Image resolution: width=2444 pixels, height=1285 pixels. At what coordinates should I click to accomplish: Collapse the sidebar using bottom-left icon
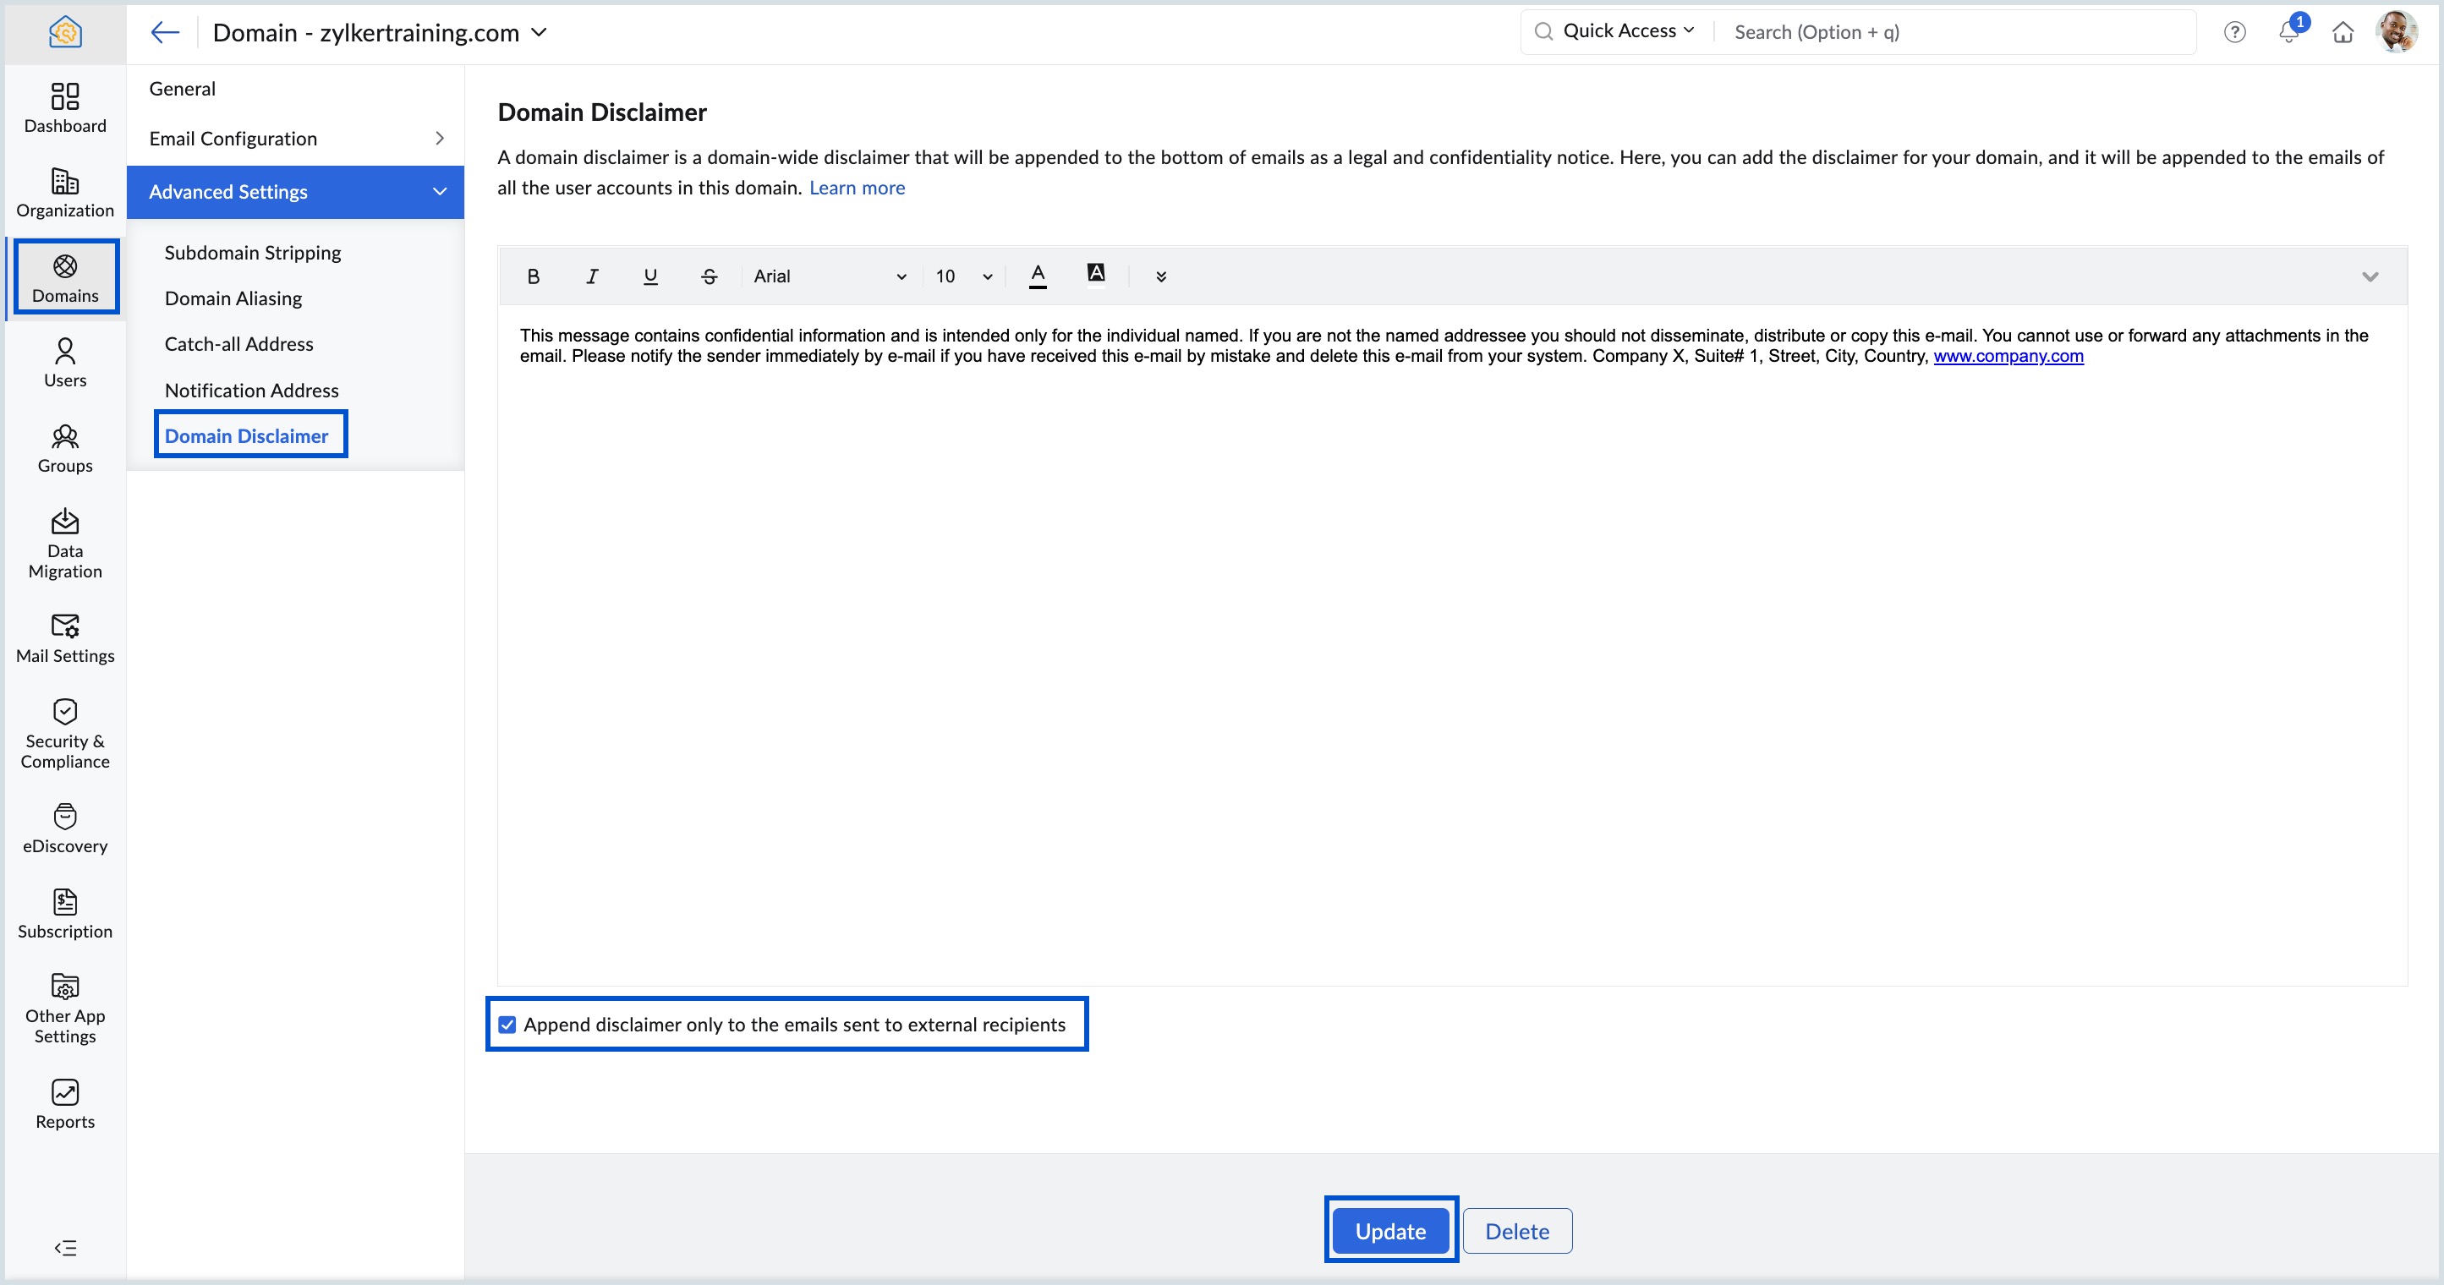[x=64, y=1247]
